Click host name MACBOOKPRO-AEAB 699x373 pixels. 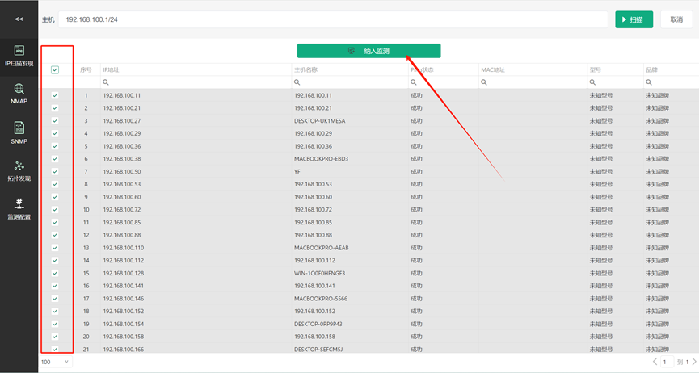(x=321, y=248)
